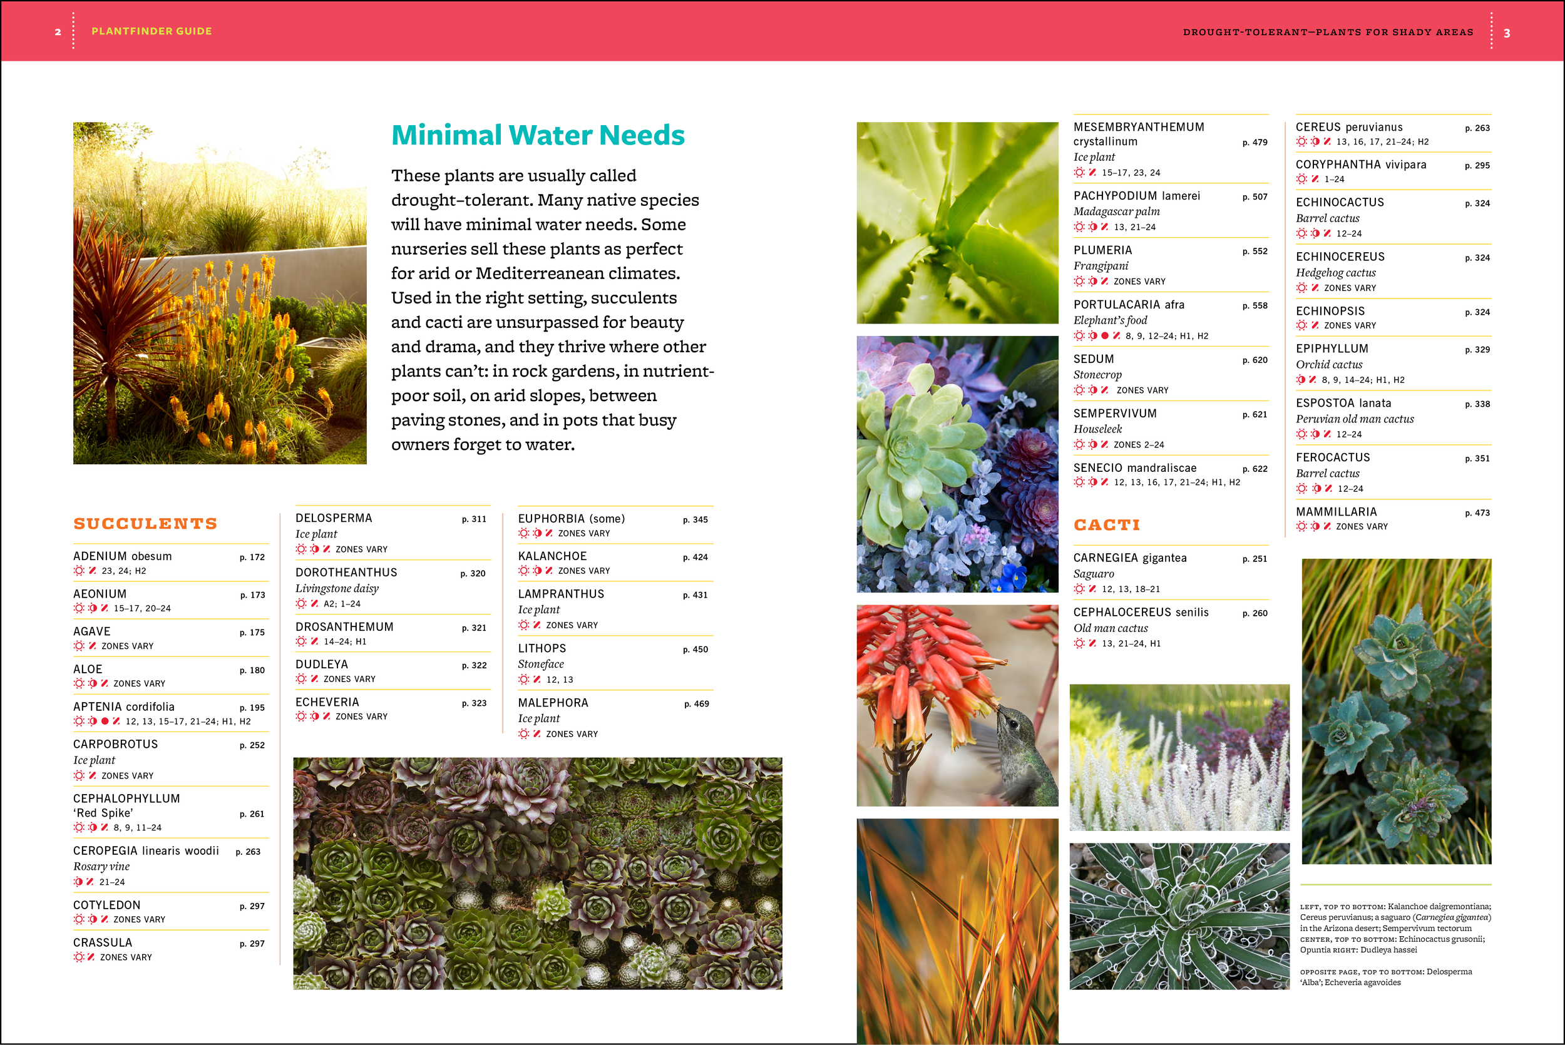Click the water-needs icon under ECHINOPSIS

pos(1316,325)
